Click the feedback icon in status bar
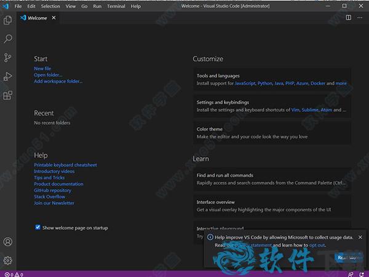Image resolution: width=369 pixels, height=277 pixels. pyautogui.click(x=351, y=275)
